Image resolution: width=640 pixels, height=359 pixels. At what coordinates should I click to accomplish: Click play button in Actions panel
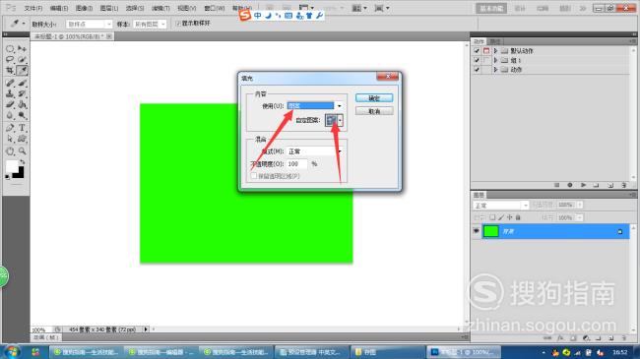click(583, 185)
